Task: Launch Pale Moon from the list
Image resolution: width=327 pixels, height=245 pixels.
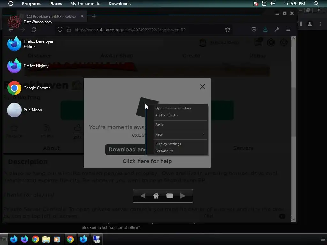Action: (x=24, y=110)
